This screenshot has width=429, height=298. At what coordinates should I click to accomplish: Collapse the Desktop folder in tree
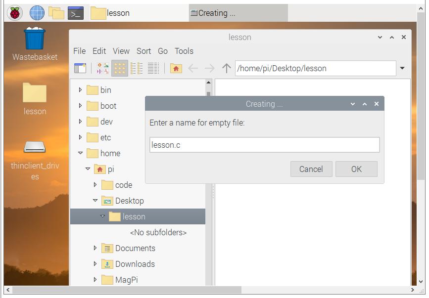[95, 201]
